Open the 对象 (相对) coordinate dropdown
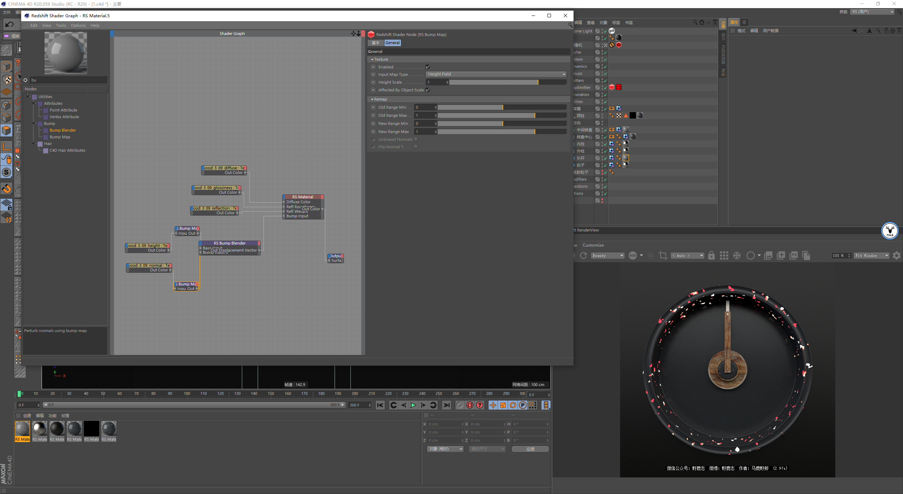 (x=445, y=449)
